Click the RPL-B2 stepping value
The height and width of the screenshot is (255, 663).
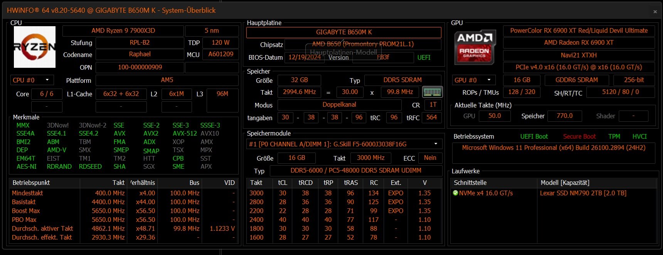(140, 42)
